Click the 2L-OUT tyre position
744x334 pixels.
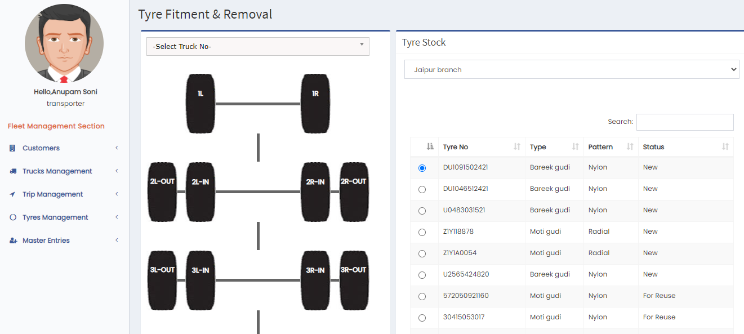162,192
